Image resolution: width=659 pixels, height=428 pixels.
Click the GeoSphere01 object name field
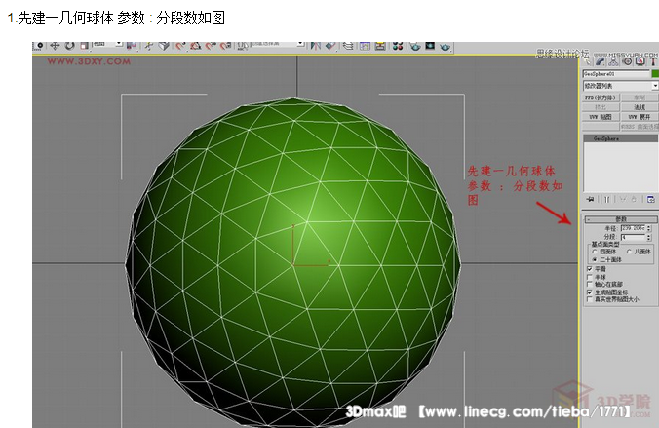[616, 74]
